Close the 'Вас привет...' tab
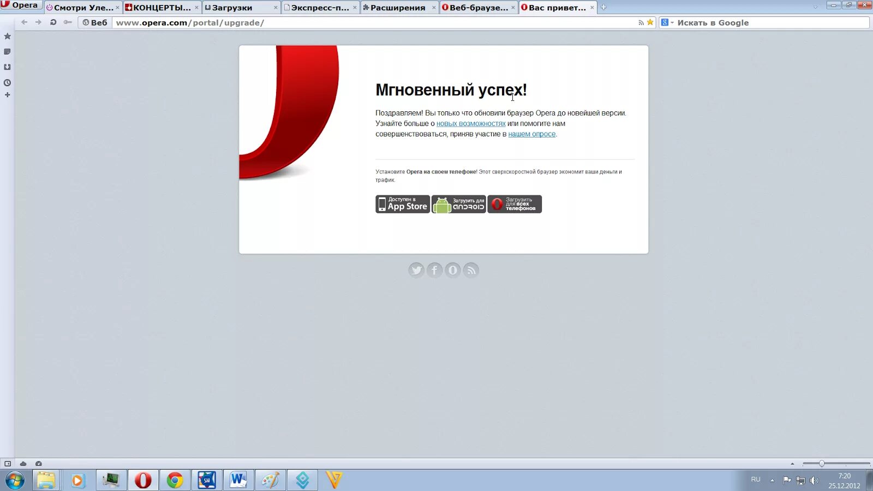The width and height of the screenshot is (873, 491). click(x=592, y=8)
